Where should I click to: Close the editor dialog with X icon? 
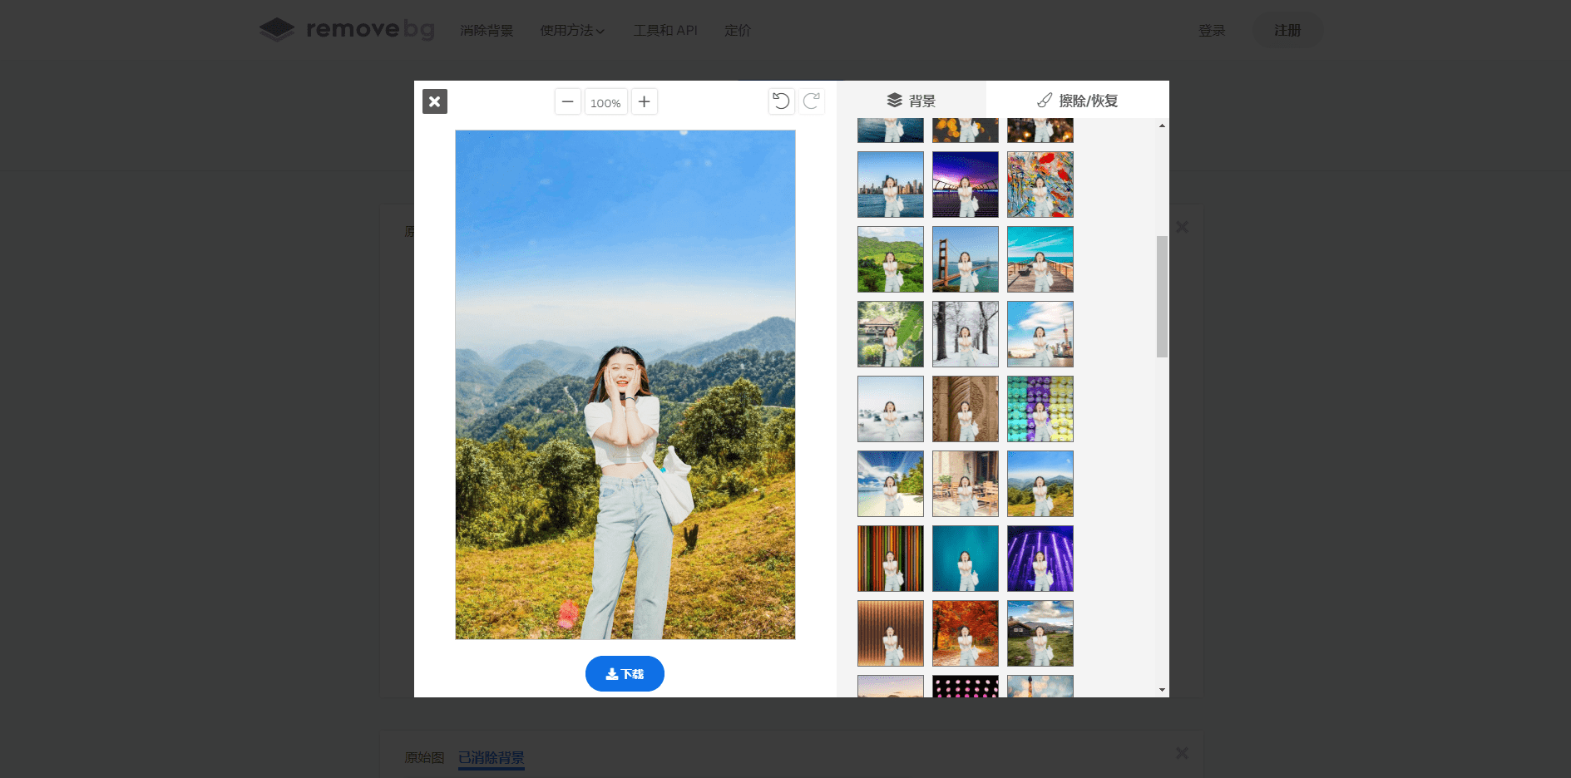click(x=434, y=101)
